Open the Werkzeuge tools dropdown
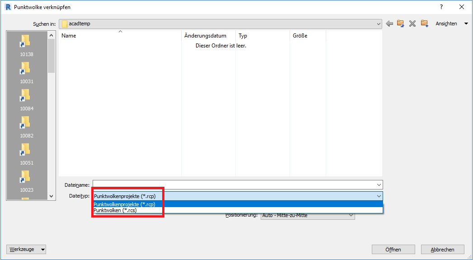 click(27, 249)
